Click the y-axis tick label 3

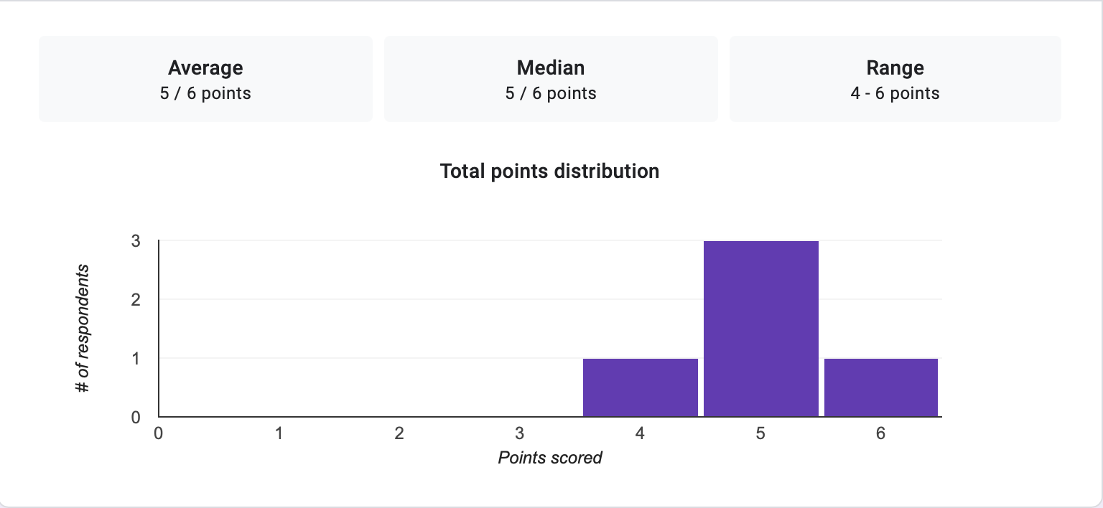136,241
